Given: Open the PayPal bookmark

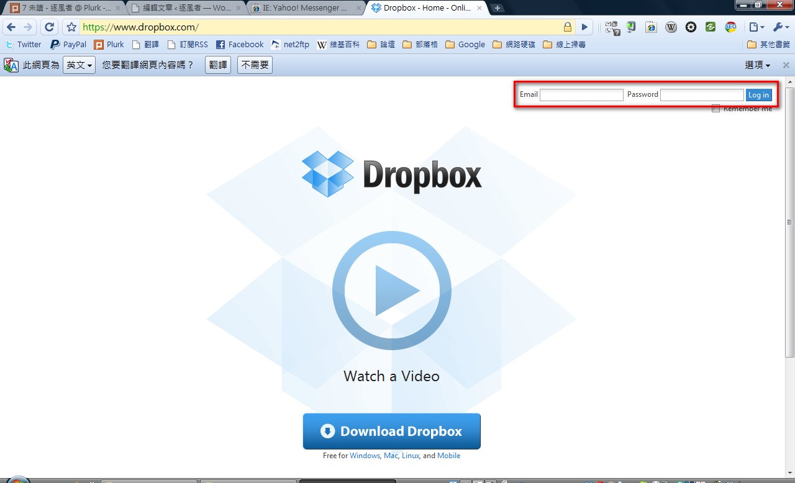Looking at the screenshot, I should [x=68, y=45].
